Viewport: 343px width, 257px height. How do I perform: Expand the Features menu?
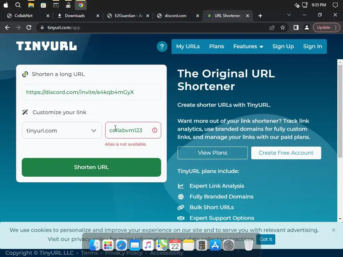tap(248, 46)
